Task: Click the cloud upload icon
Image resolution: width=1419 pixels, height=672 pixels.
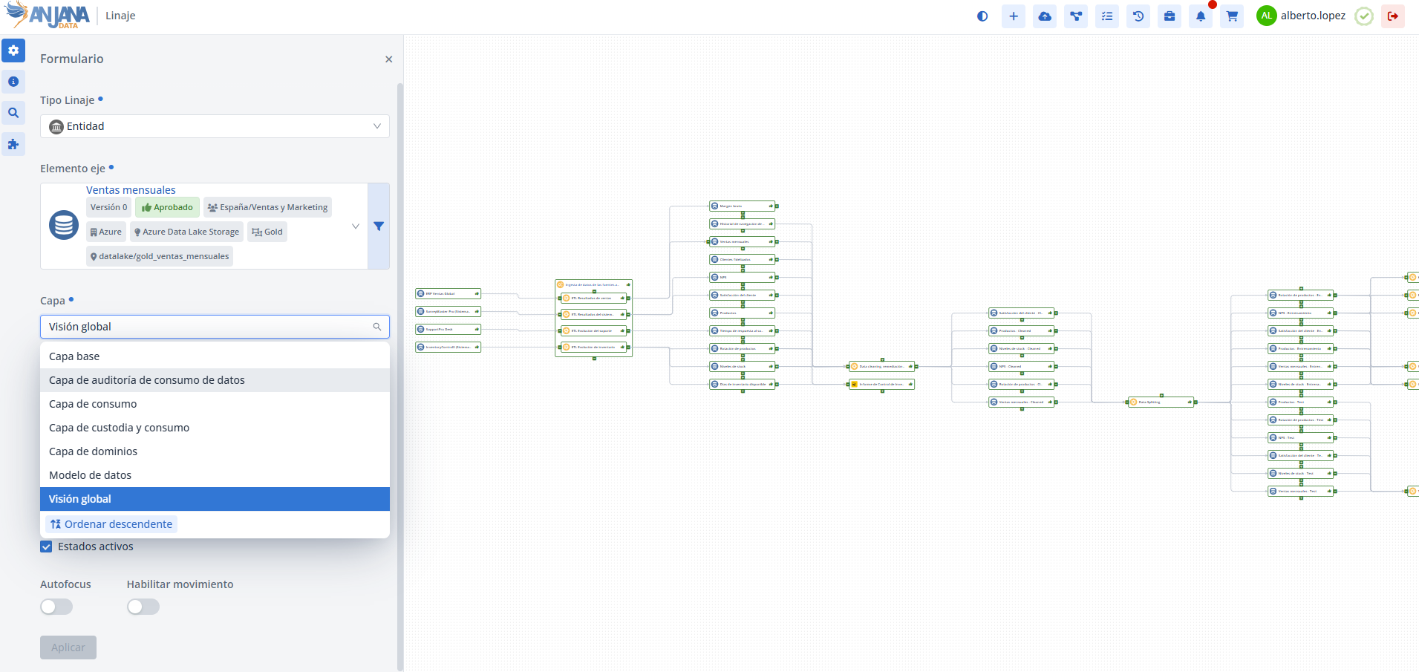Action: tap(1045, 16)
